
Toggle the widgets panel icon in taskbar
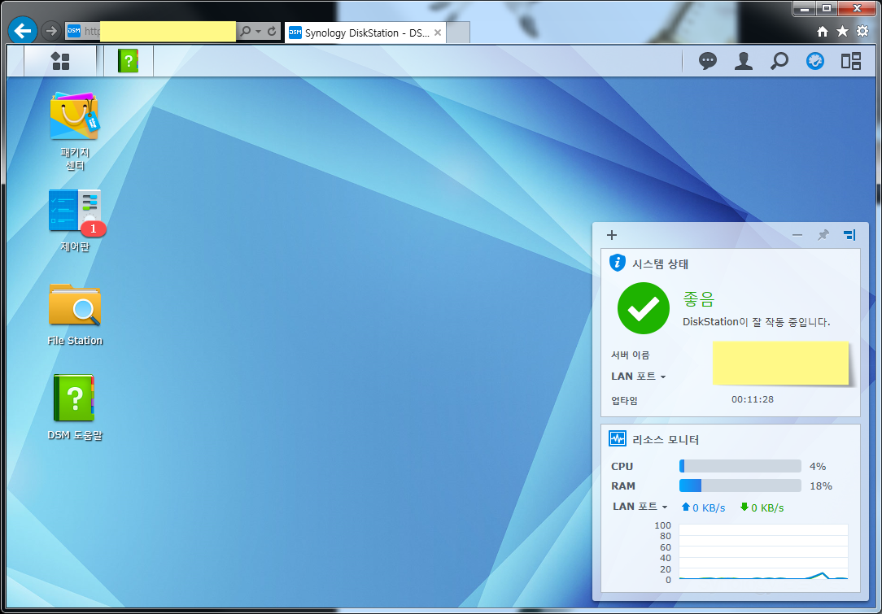(815, 61)
